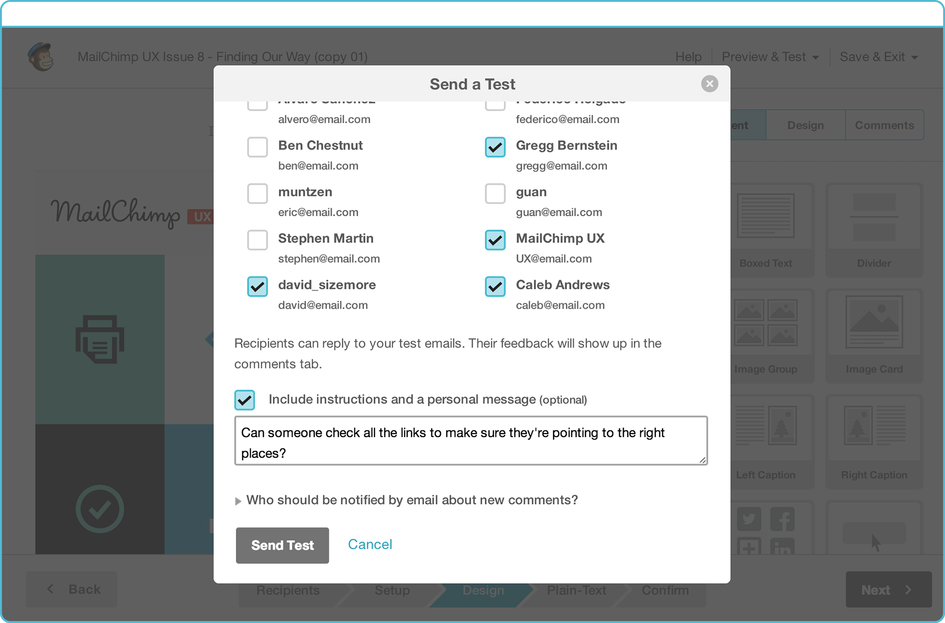Open the Help menu

tap(688, 57)
